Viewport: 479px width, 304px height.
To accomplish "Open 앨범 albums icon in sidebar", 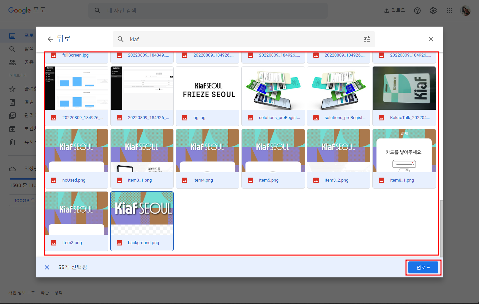I will pyautogui.click(x=12, y=102).
